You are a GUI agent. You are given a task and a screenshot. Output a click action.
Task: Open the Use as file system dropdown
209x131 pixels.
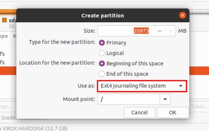(180, 86)
